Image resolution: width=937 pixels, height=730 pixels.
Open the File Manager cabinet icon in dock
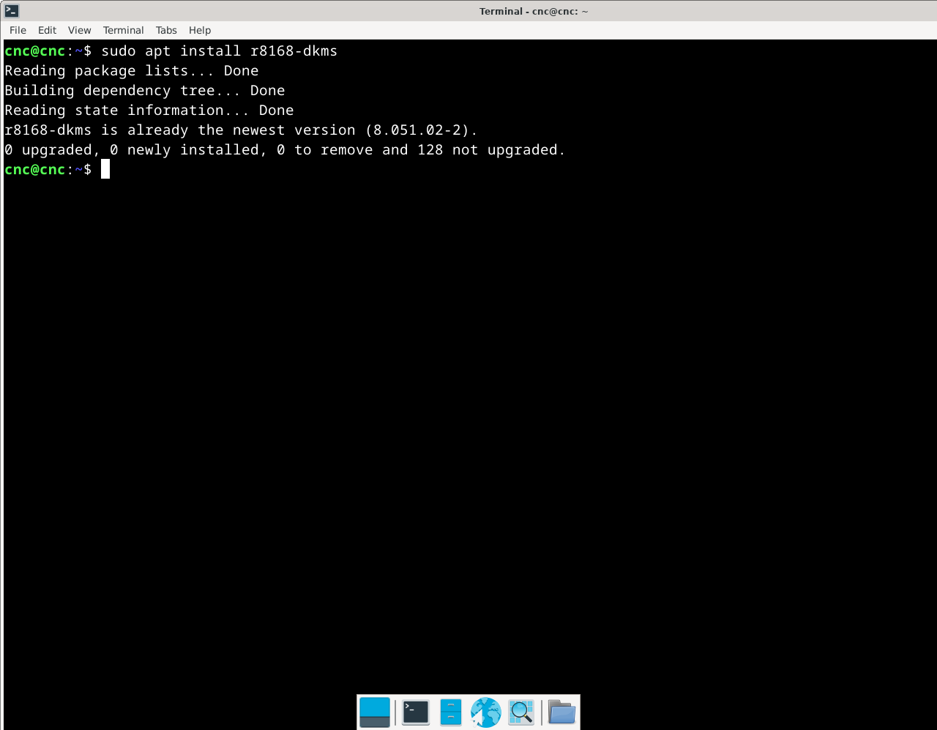pos(451,712)
